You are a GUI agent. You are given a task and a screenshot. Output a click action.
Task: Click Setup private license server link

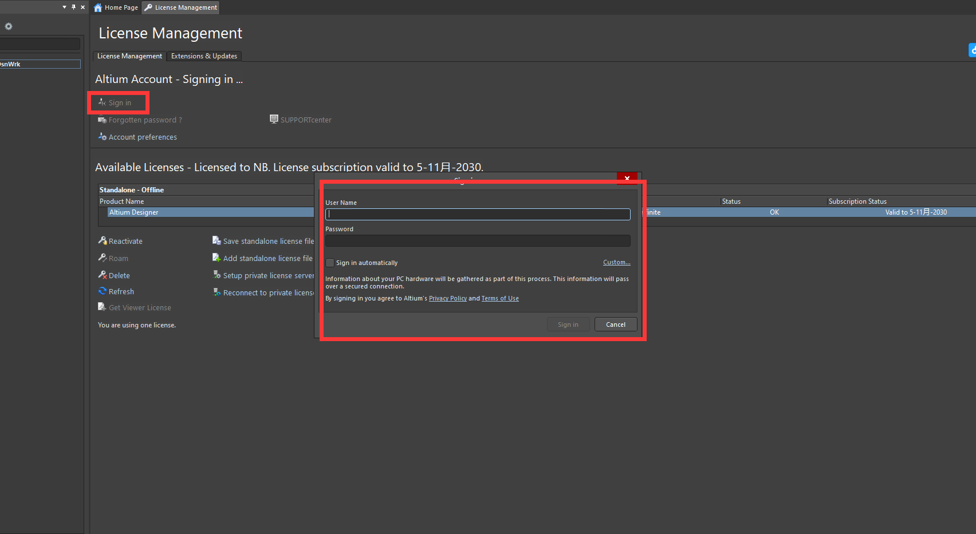269,275
